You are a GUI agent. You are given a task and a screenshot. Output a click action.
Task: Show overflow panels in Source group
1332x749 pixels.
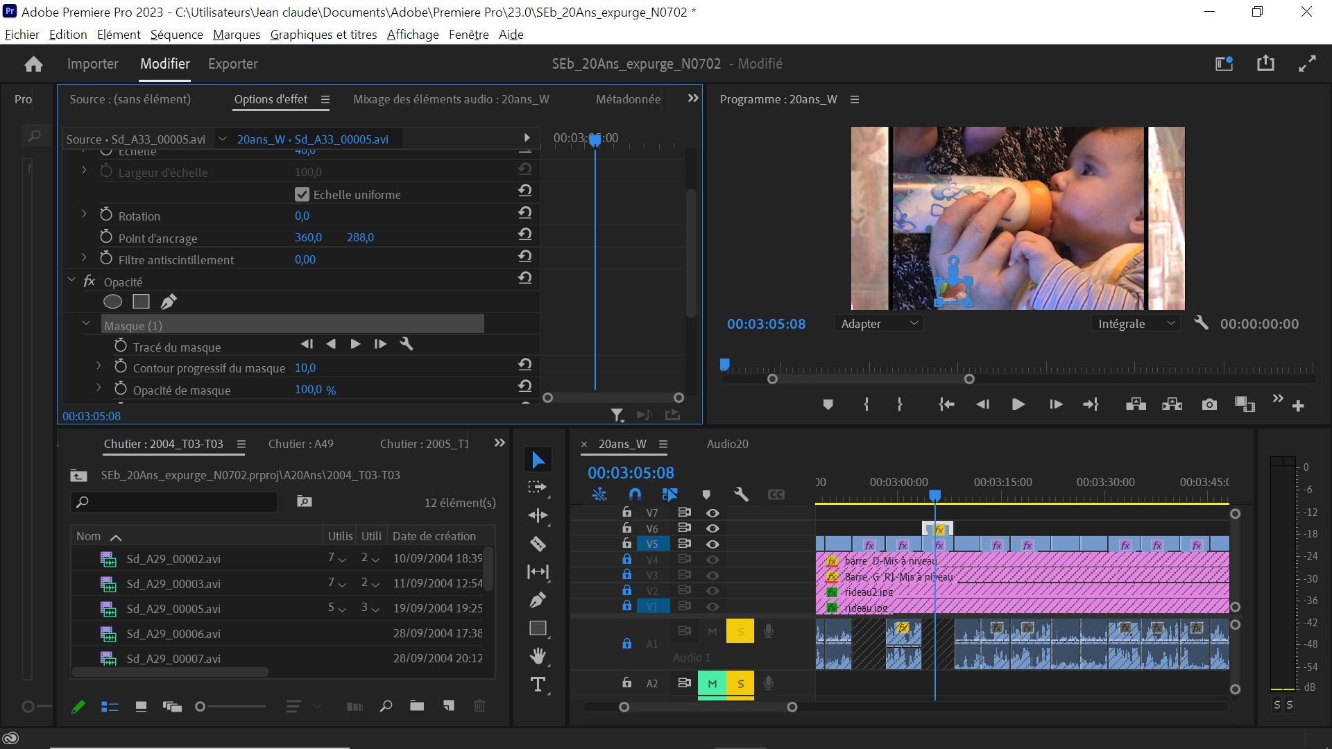pyautogui.click(x=692, y=98)
